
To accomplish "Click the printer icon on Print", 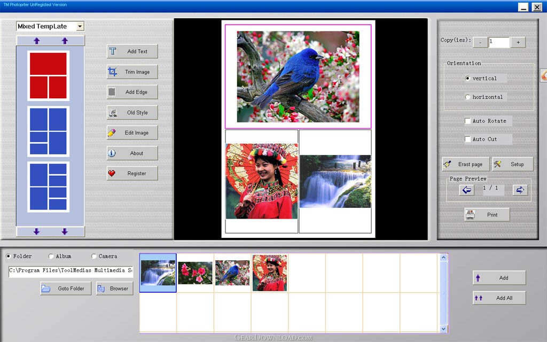I will point(470,214).
